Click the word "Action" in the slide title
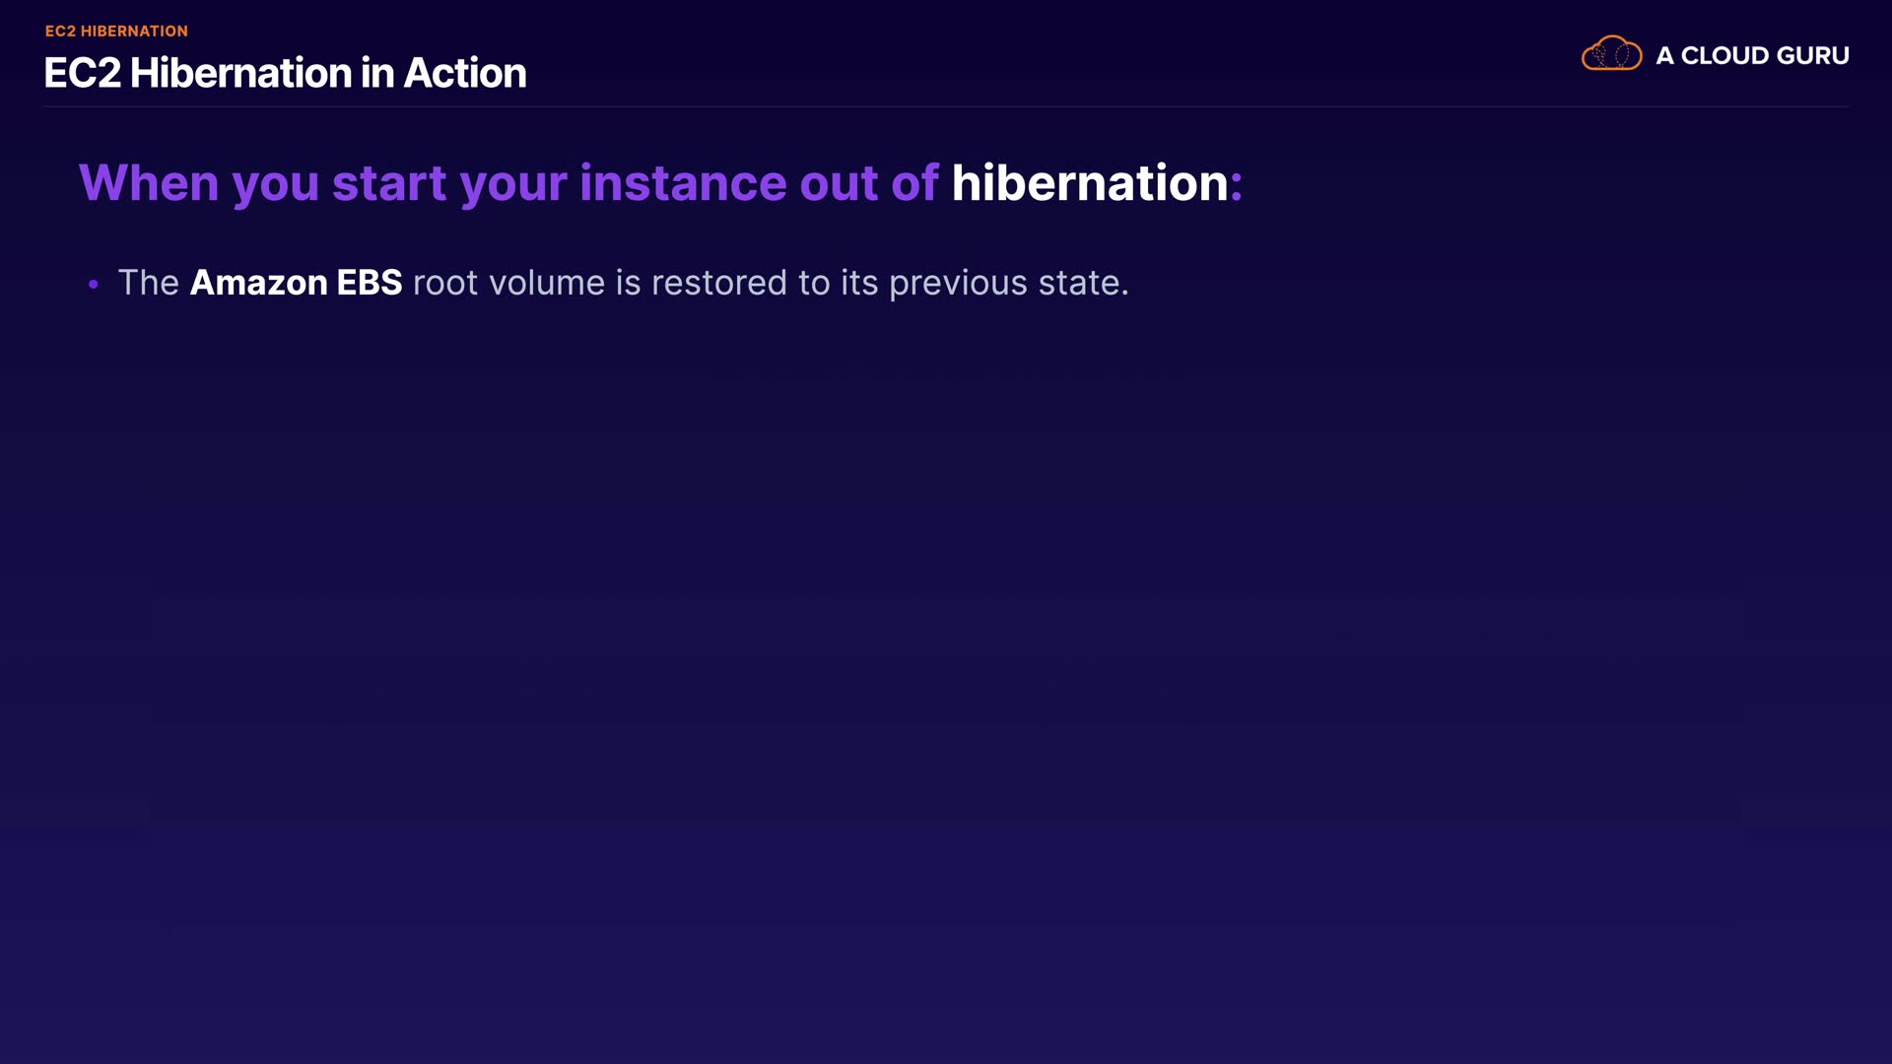The width and height of the screenshot is (1892, 1064). click(x=465, y=73)
